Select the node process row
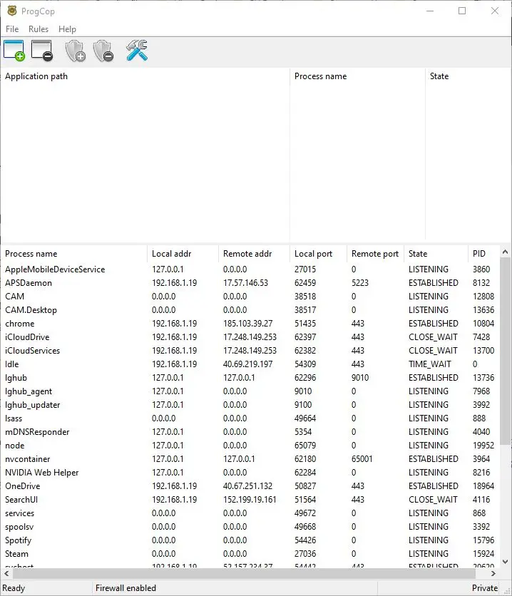512x596 pixels. (x=250, y=446)
